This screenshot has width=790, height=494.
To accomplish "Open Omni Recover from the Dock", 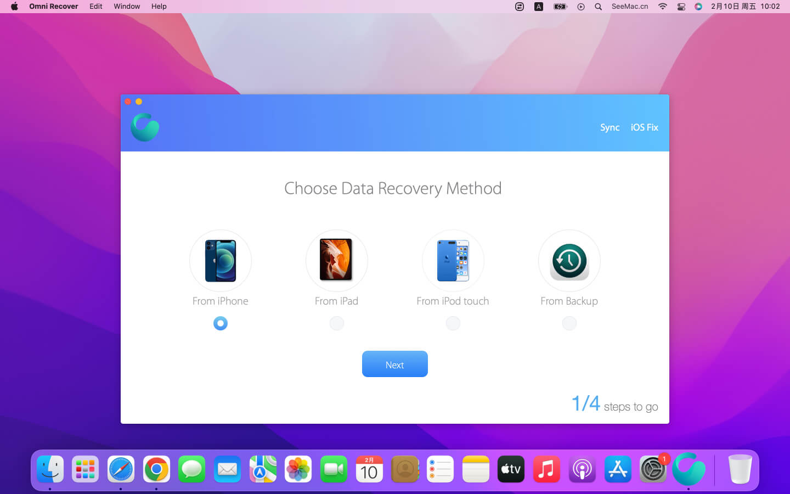I will tap(689, 469).
